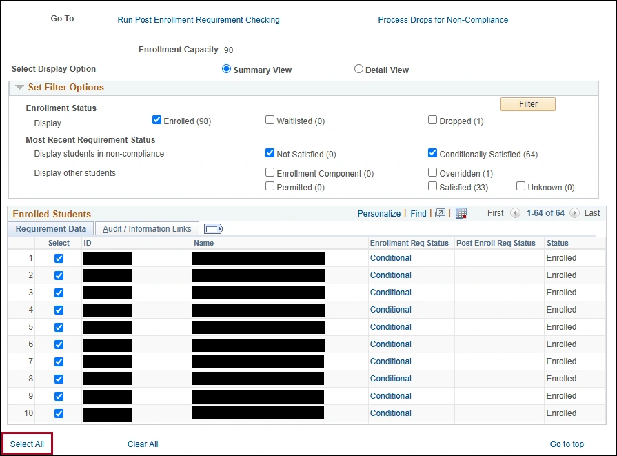Deselect student row 7 checkbox
This screenshot has height=456, width=617.
pyautogui.click(x=59, y=362)
